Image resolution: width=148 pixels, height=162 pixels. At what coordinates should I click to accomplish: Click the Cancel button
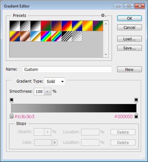130,27
